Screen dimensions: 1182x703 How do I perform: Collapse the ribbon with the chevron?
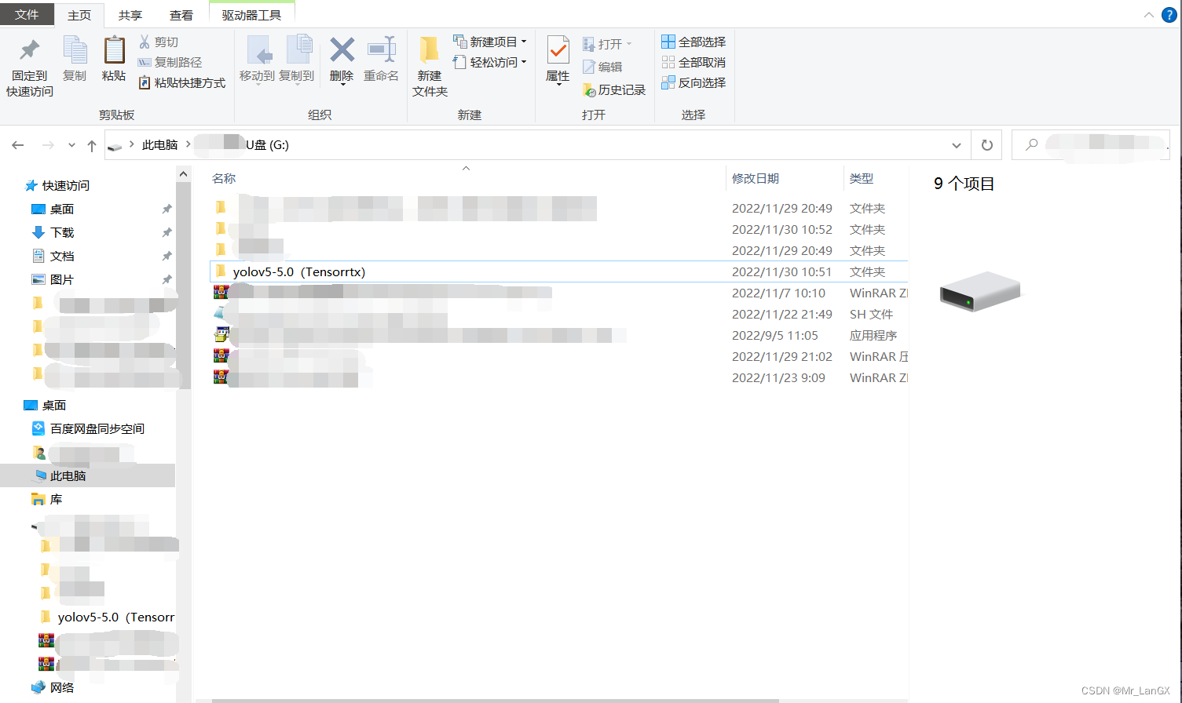(1149, 15)
